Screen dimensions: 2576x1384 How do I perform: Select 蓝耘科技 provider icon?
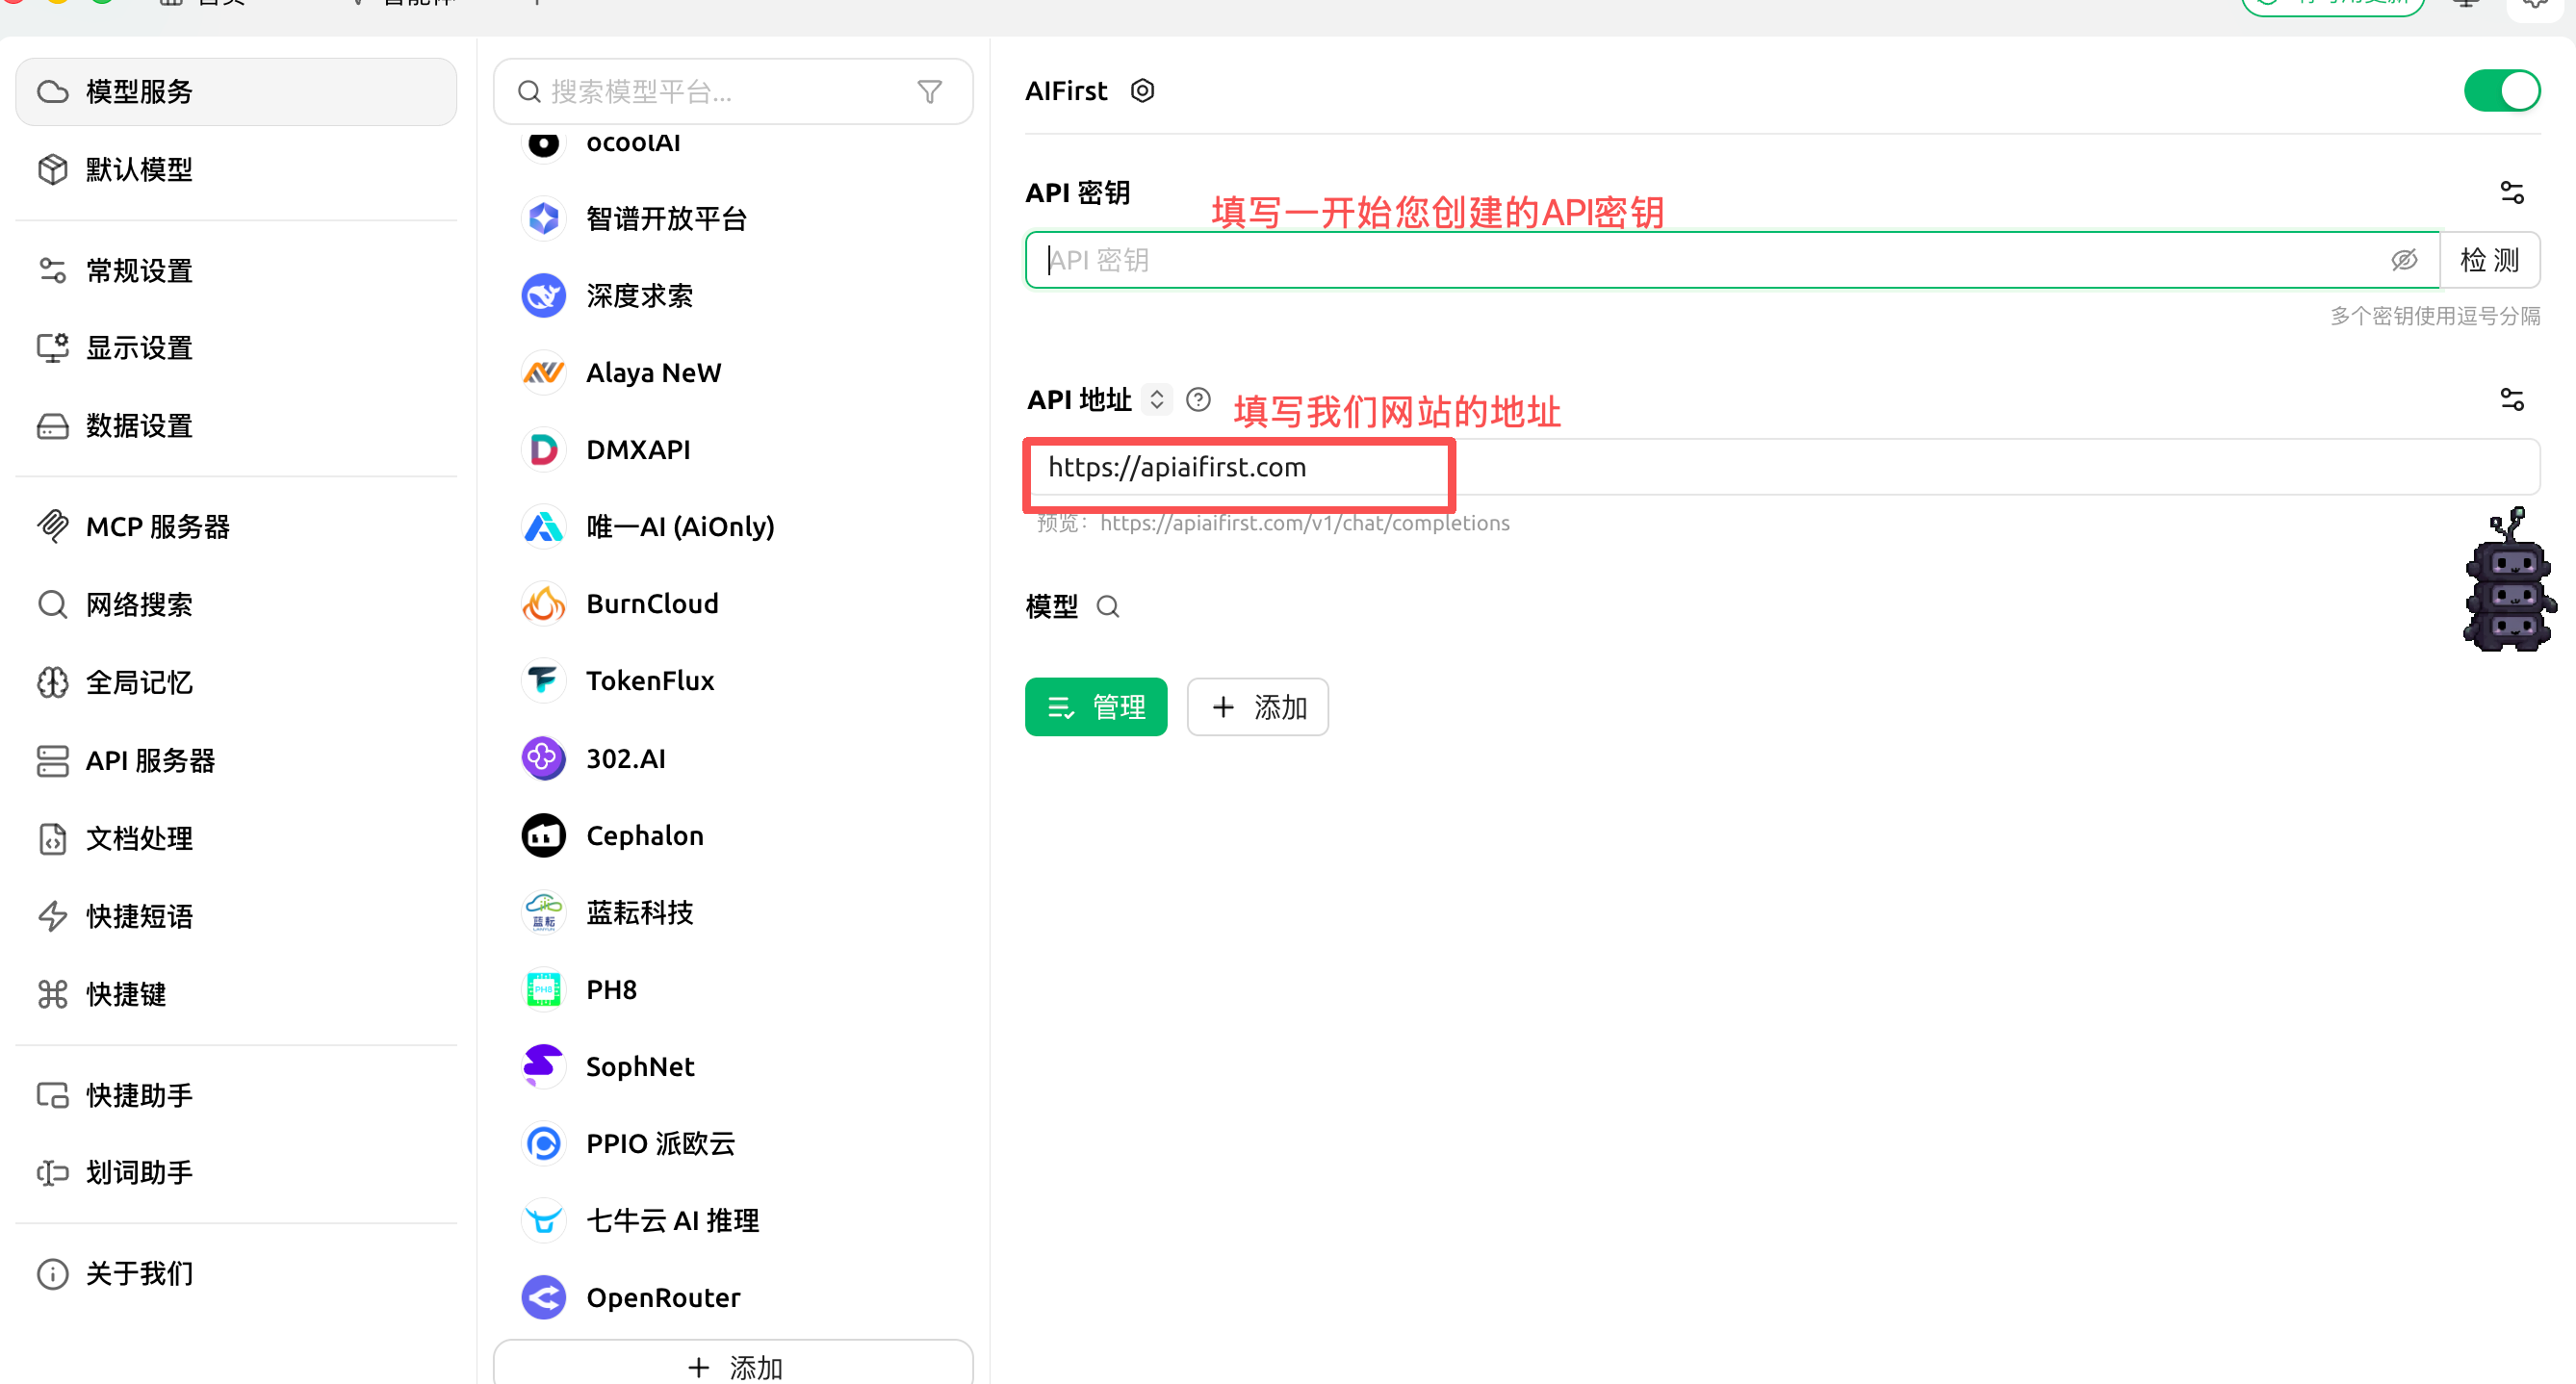pos(543,913)
